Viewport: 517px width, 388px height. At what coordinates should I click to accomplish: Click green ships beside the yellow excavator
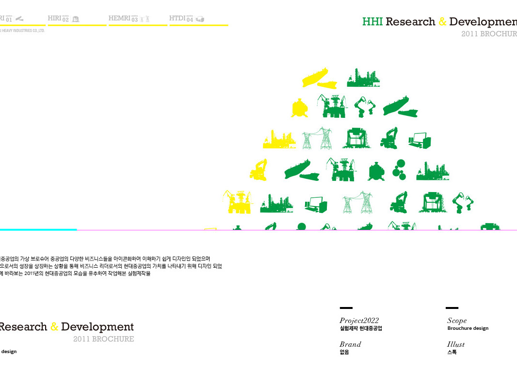(x=302, y=170)
